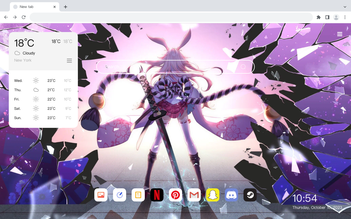Launch the Netflix shortcut

(157, 195)
